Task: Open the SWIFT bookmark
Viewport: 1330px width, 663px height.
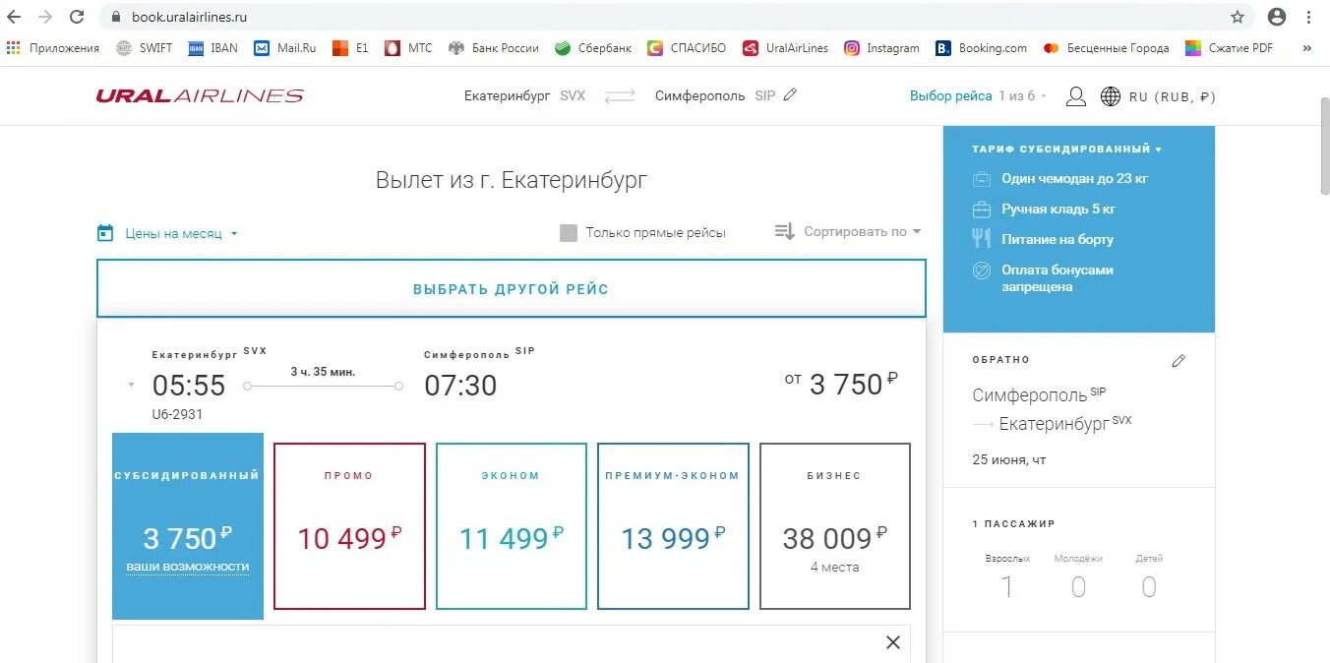Action: 145,47
